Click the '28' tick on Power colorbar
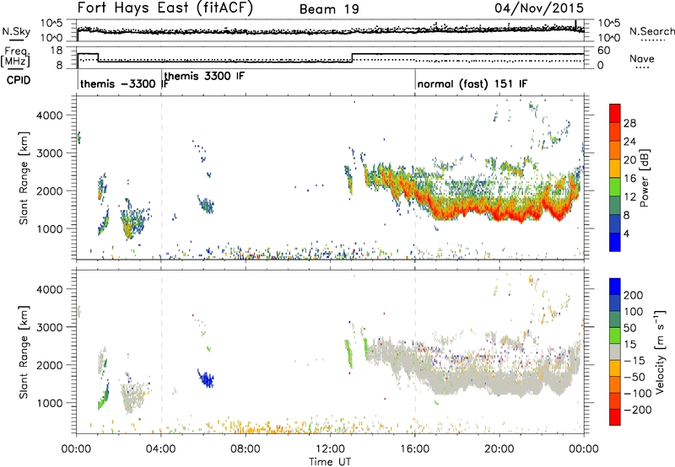Screen dimensions: 675x467 (x=629, y=123)
